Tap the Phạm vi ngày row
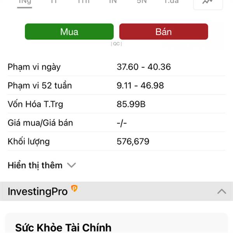The height and width of the screenshot is (233, 233). tap(116, 67)
